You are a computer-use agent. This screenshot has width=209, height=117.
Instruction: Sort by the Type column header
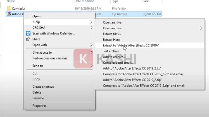(x=115, y=1)
